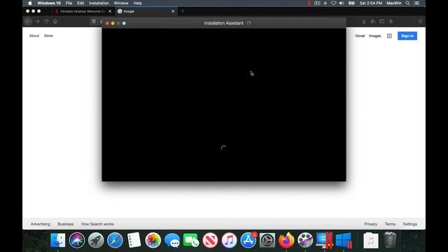Screen dimensions: 448x252
Task: Click the Sign in button
Action: pyautogui.click(x=407, y=36)
